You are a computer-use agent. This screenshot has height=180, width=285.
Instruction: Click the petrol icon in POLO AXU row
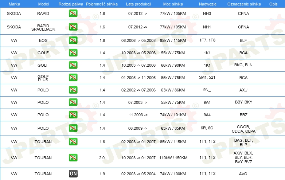click(73, 90)
